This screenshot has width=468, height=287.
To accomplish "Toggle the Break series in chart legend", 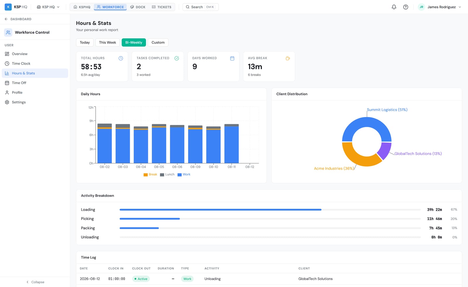I will 150,175.
